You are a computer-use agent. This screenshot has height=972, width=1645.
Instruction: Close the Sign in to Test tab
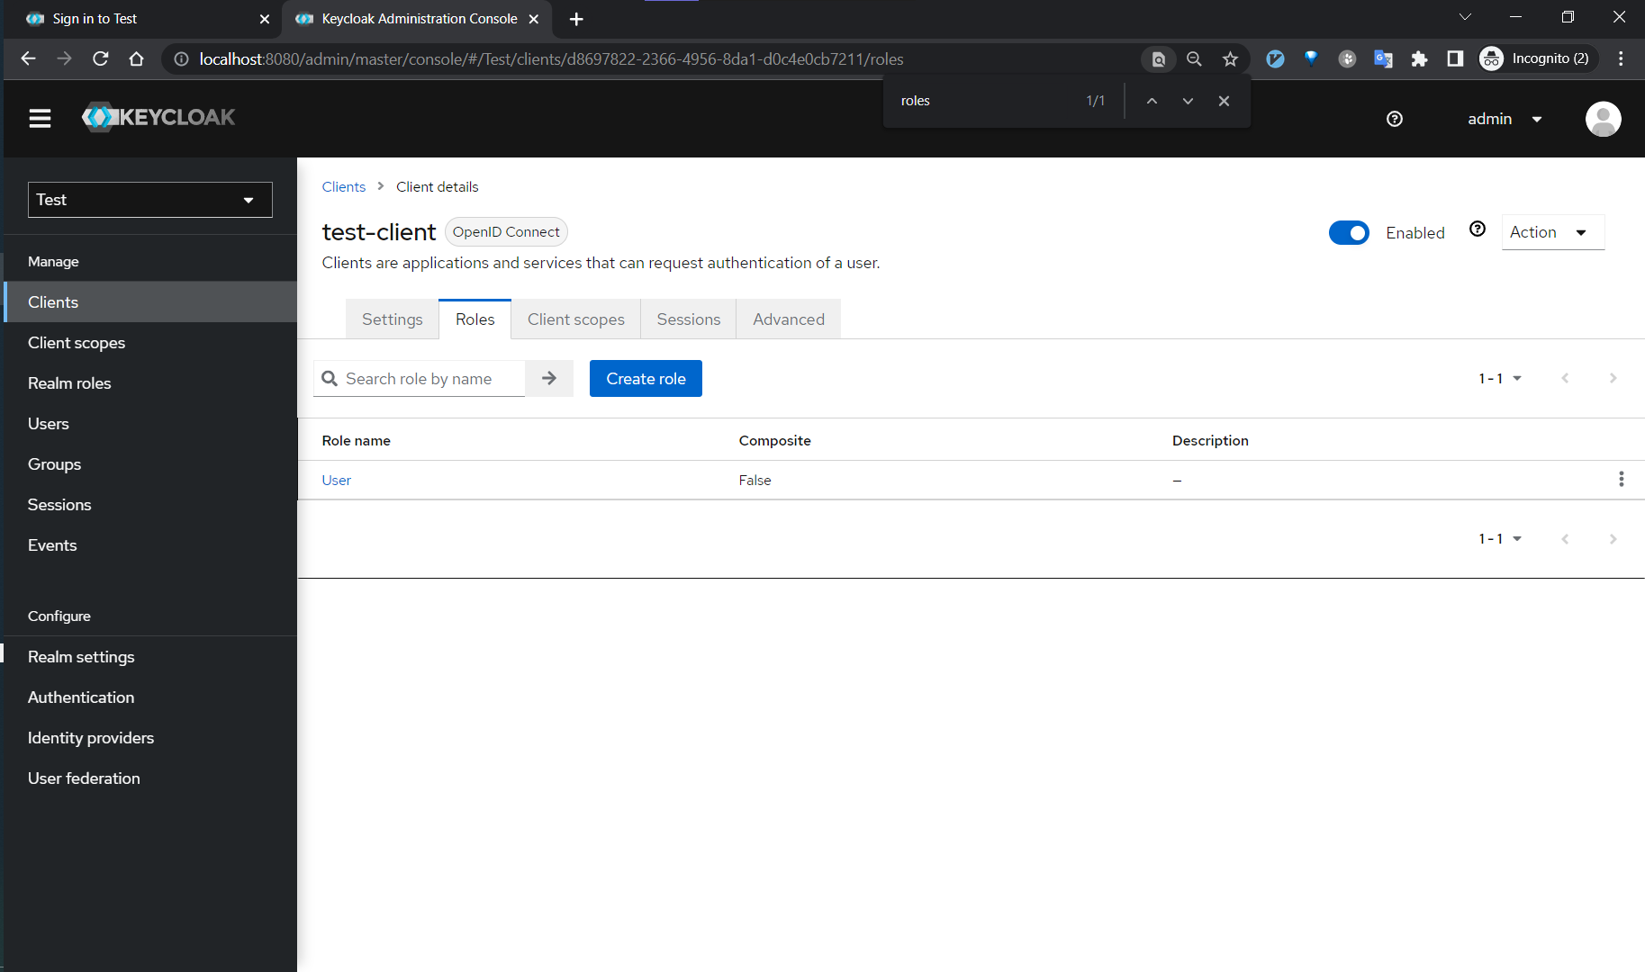click(x=264, y=19)
